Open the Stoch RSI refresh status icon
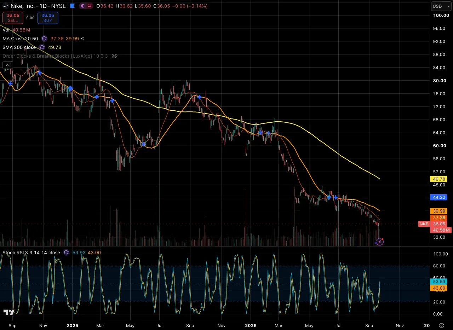 66,253
